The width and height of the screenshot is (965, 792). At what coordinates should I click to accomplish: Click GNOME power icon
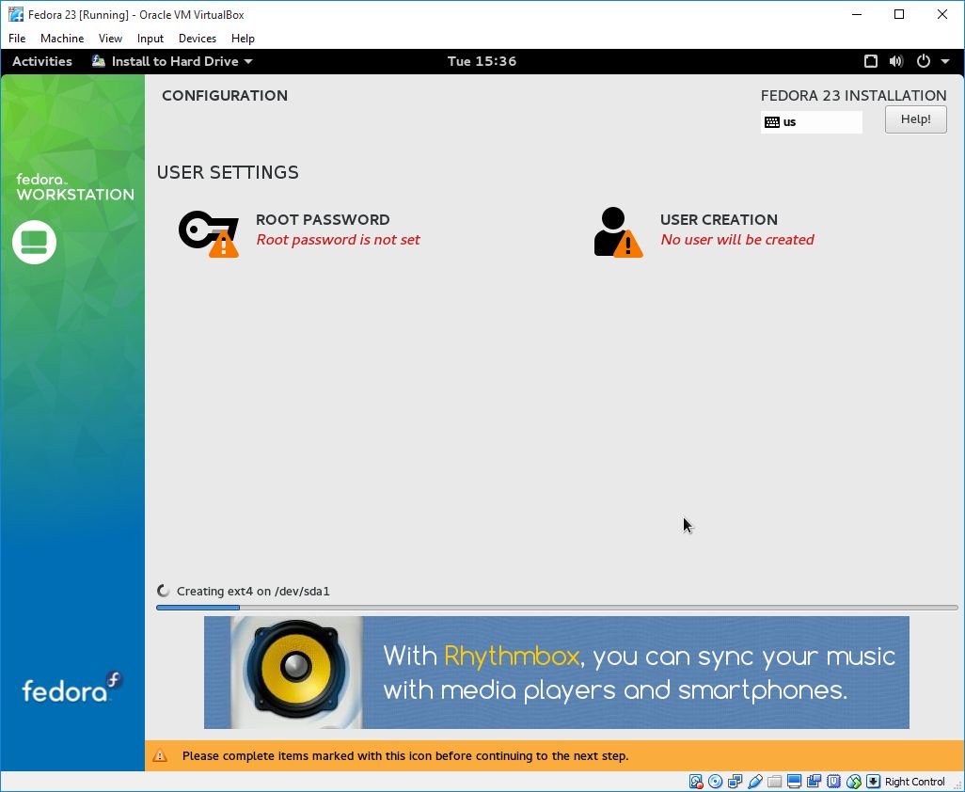click(924, 61)
